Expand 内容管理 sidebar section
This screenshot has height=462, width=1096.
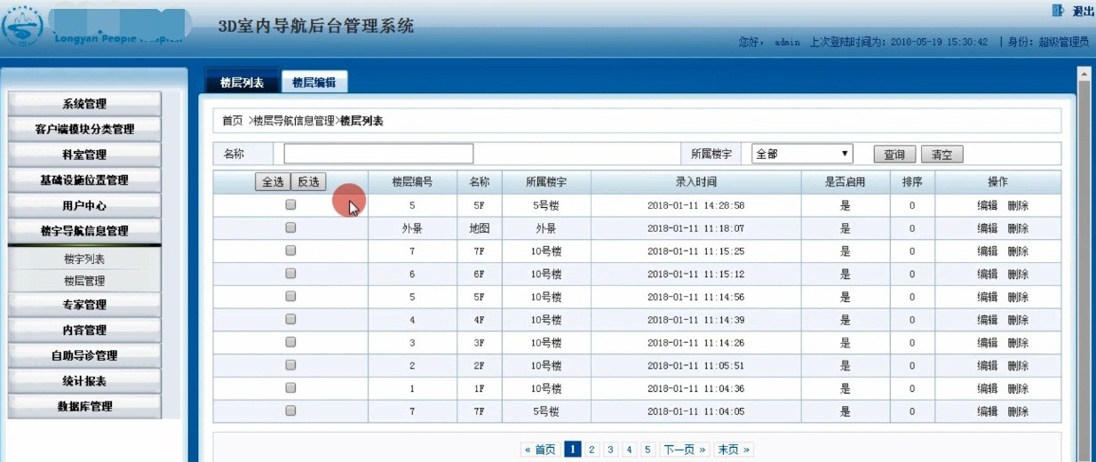(x=84, y=330)
